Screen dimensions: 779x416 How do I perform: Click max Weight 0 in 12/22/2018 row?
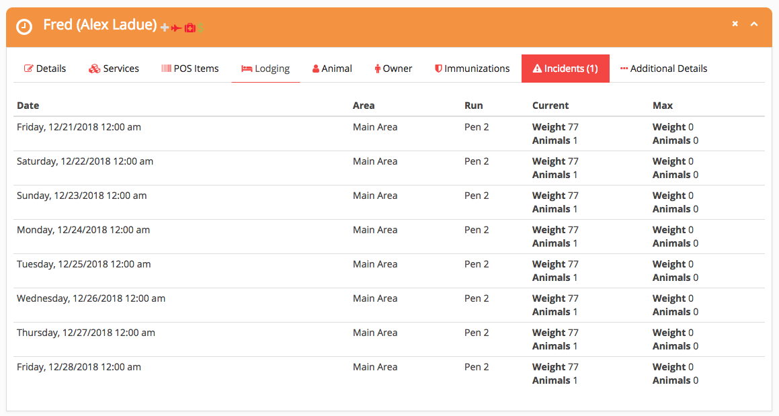(673, 161)
